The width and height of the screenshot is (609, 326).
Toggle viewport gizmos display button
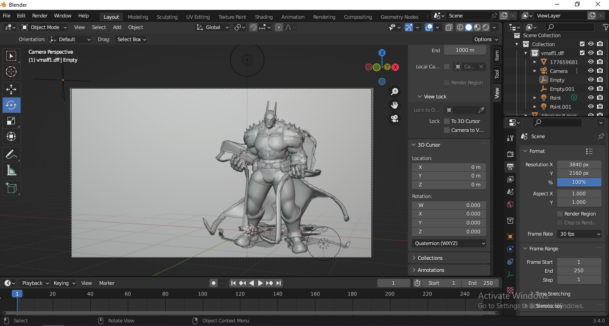coord(409,27)
